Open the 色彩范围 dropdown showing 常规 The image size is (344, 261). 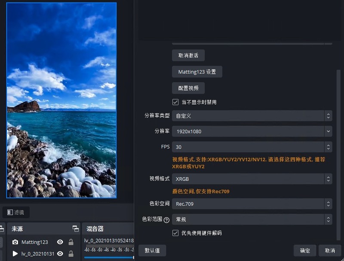point(252,219)
